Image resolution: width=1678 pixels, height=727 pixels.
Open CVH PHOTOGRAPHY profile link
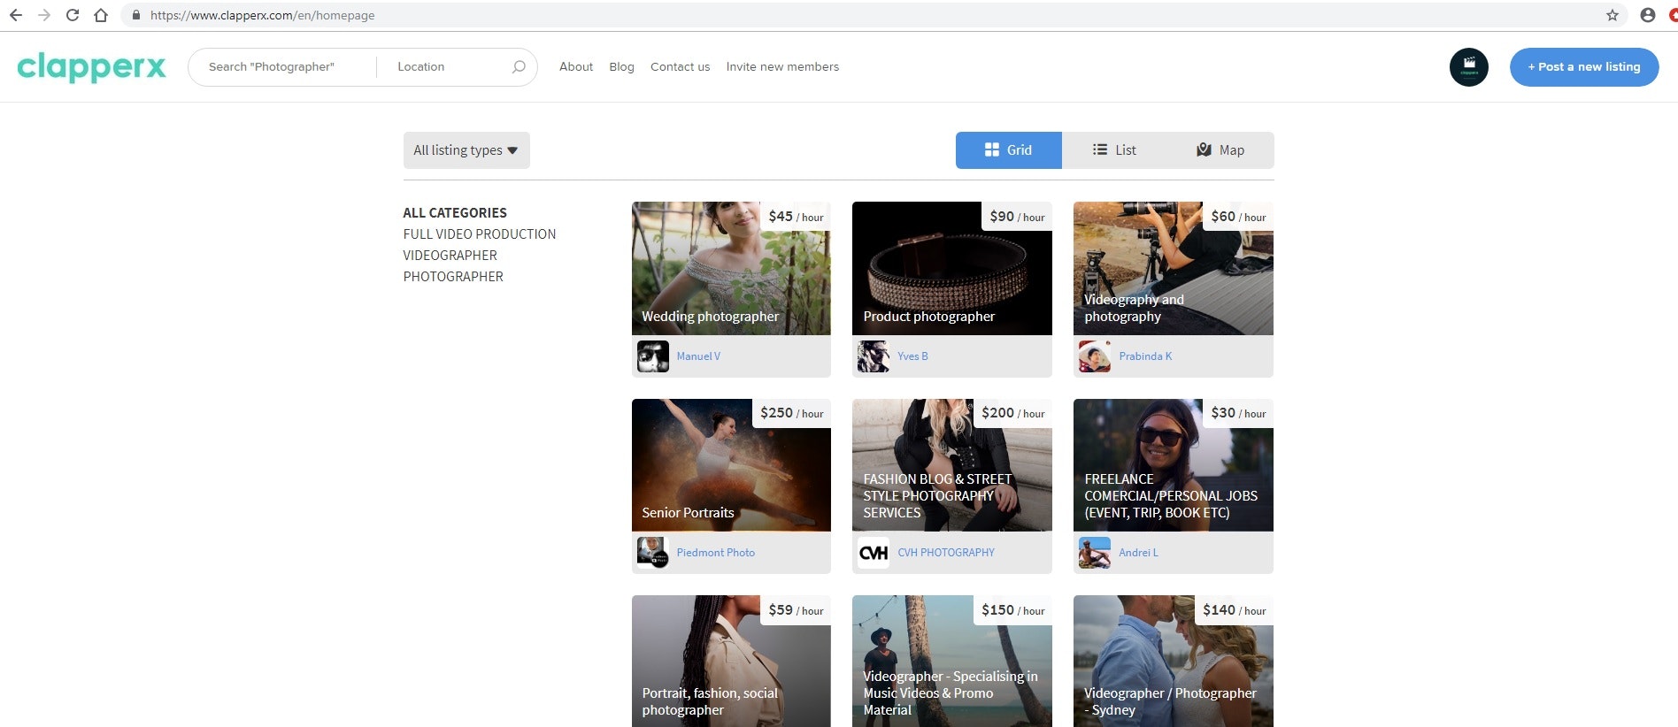point(946,553)
